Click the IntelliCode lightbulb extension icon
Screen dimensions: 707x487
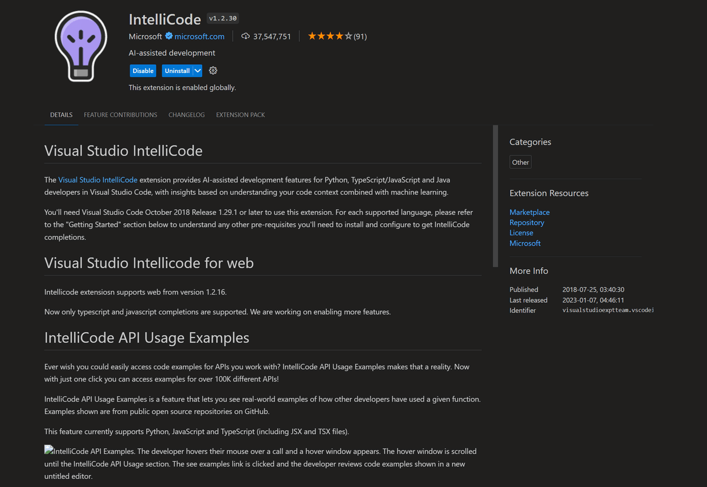click(x=81, y=44)
